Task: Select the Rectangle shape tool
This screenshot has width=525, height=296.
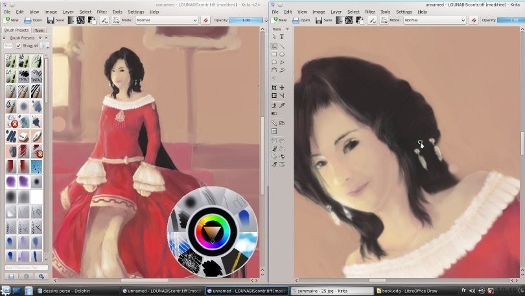Action: click(274, 54)
